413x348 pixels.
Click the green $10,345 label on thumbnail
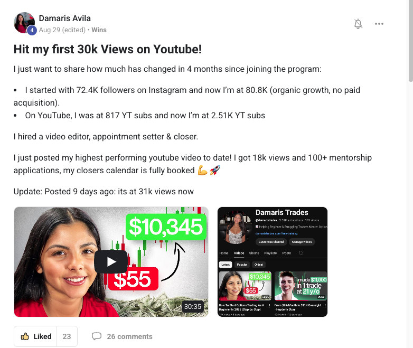pos(166,227)
